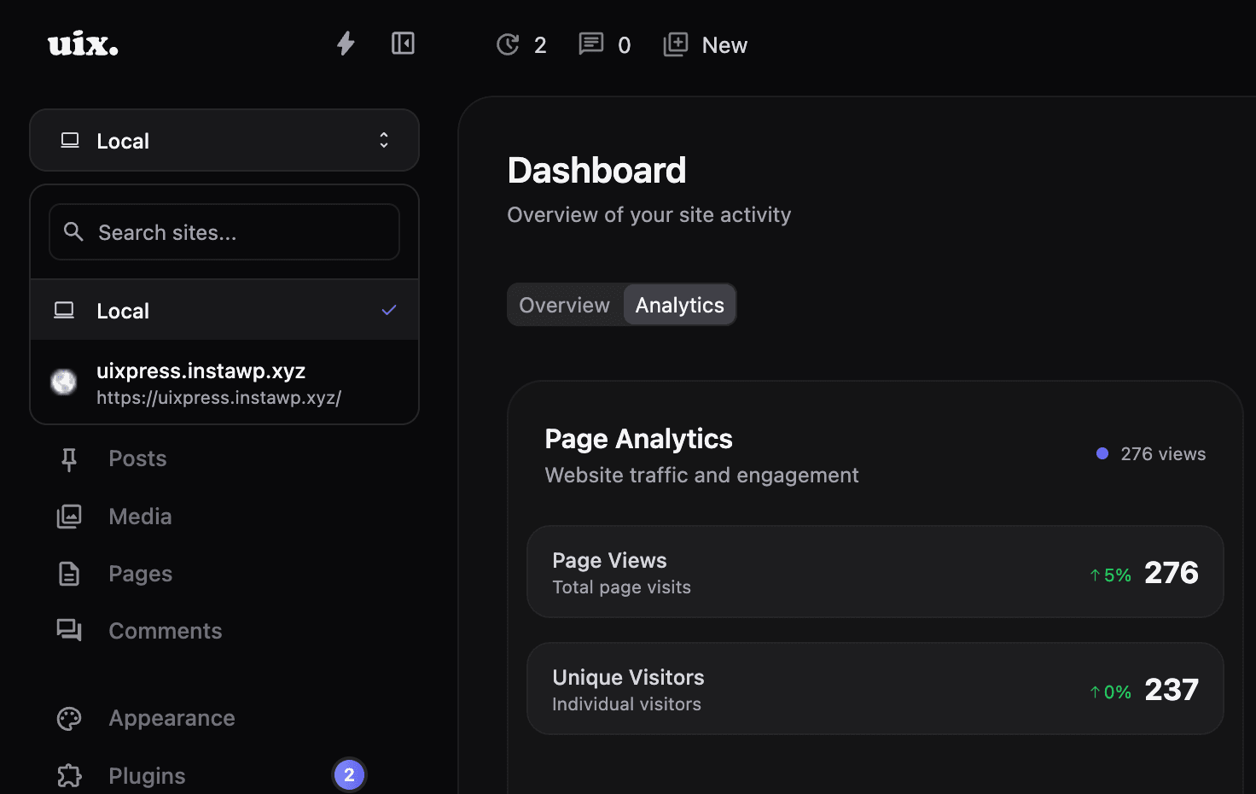Open Posts via the pin icon
Screen dimensions: 1256x794
coord(68,458)
